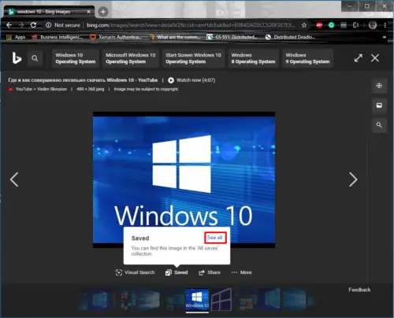Bookmark this page with star icon
This screenshot has height=318, width=394.
click(x=304, y=25)
